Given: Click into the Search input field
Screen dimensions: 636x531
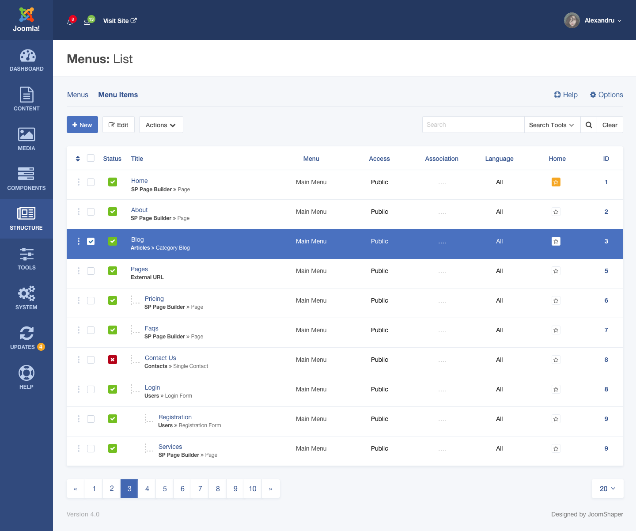Looking at the screenshot, I should tap(473, 125).
